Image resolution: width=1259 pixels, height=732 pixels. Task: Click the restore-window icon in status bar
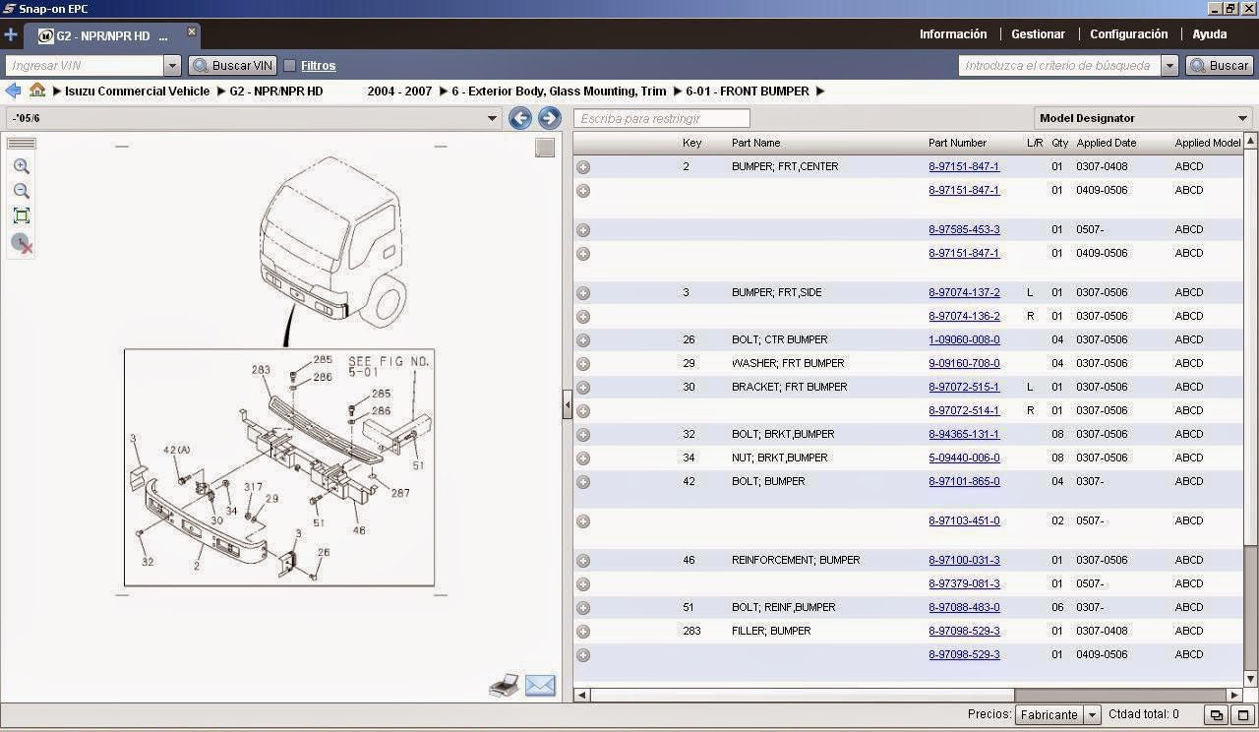point(1217,715)
